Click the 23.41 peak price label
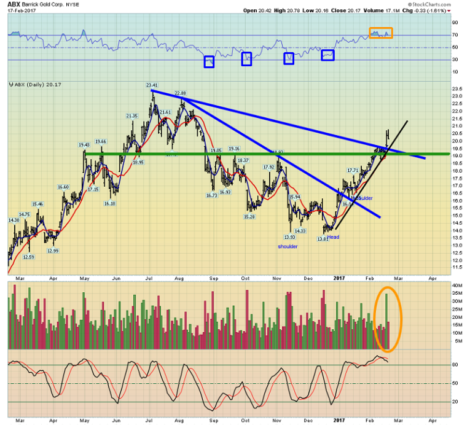470x425 pixels. (152, 85)
